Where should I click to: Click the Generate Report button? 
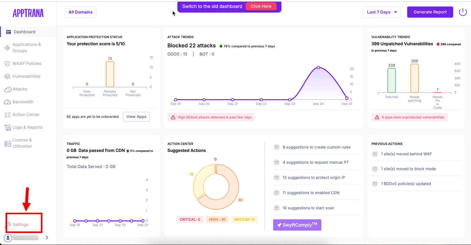point(430,12)
